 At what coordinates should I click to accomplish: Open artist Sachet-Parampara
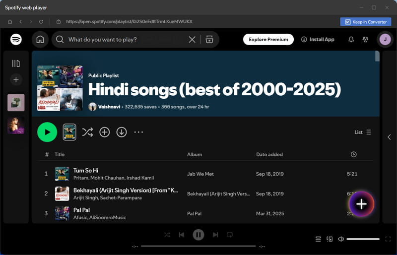[121, 198]
